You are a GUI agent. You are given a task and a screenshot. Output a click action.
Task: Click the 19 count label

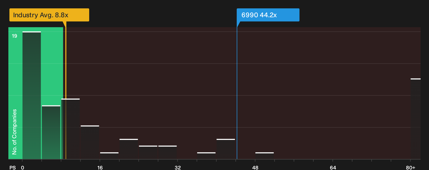14,36
